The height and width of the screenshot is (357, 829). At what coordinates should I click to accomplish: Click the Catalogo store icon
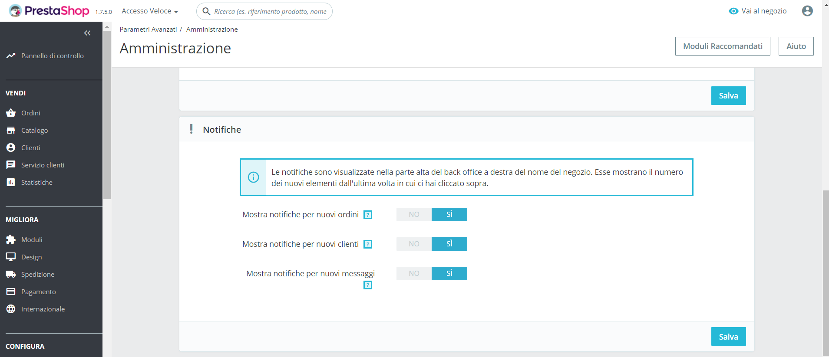(x=11, y=130)
